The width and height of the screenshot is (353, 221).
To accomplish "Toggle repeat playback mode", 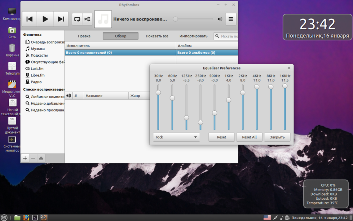I will [x=77, y=19].
